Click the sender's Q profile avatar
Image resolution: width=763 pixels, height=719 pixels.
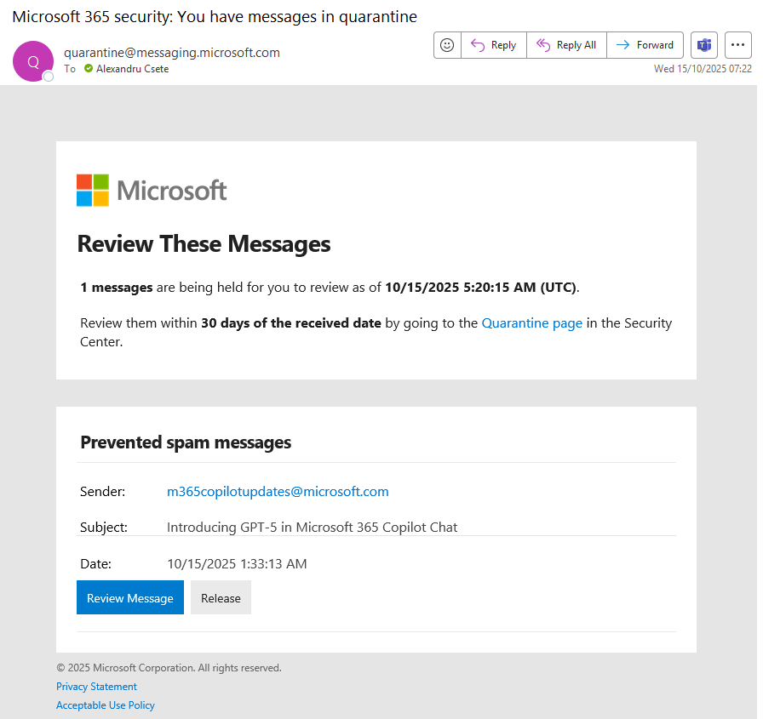[33, 61]
